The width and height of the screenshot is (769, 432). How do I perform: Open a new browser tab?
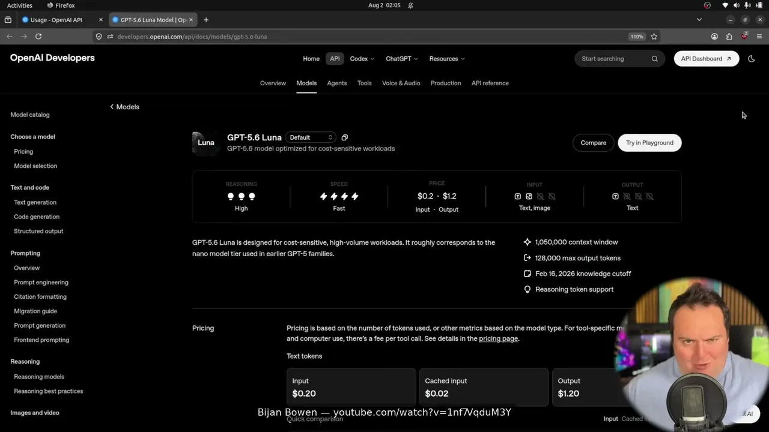coord(206,20)
